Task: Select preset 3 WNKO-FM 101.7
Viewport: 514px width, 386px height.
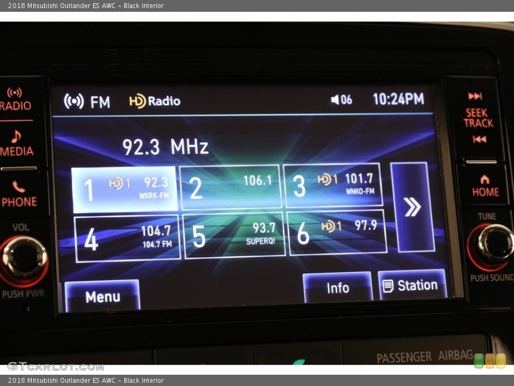Action: pos(333,185)
